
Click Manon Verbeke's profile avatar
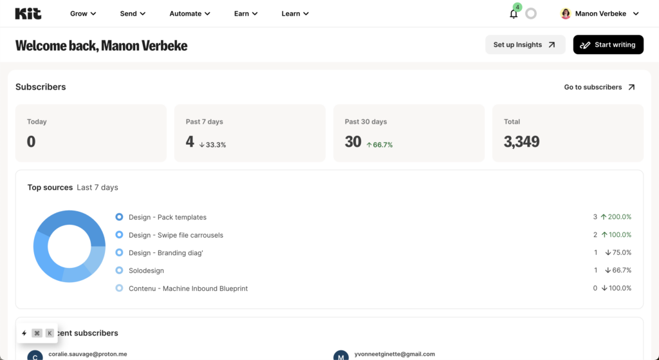tap(566, 14)
